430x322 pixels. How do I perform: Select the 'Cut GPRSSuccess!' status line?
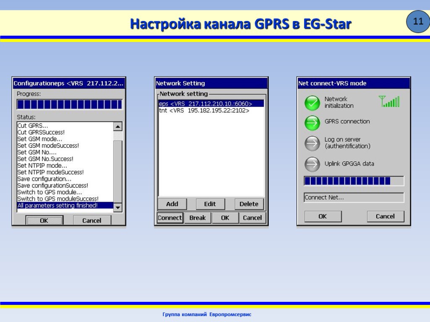(65, 132)
